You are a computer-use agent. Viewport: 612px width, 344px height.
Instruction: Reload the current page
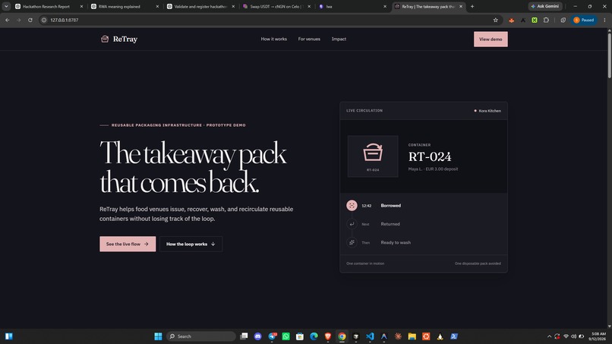[30, 20]
